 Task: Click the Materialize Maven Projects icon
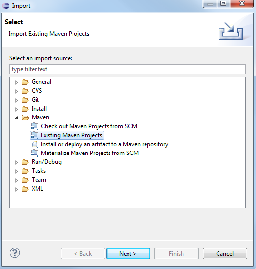click(35, 153)
